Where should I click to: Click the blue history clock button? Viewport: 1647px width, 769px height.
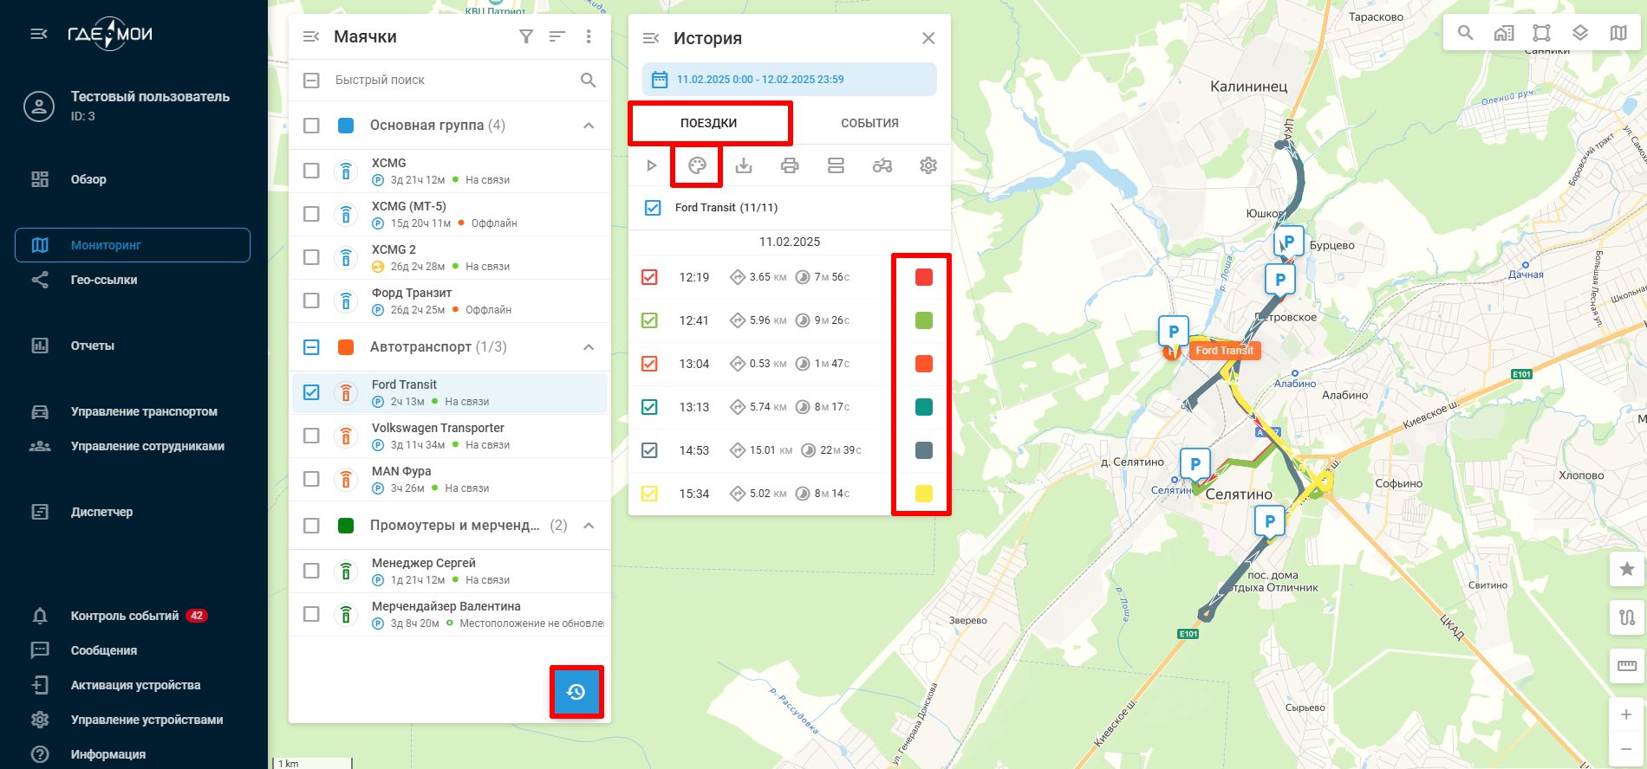576,692
